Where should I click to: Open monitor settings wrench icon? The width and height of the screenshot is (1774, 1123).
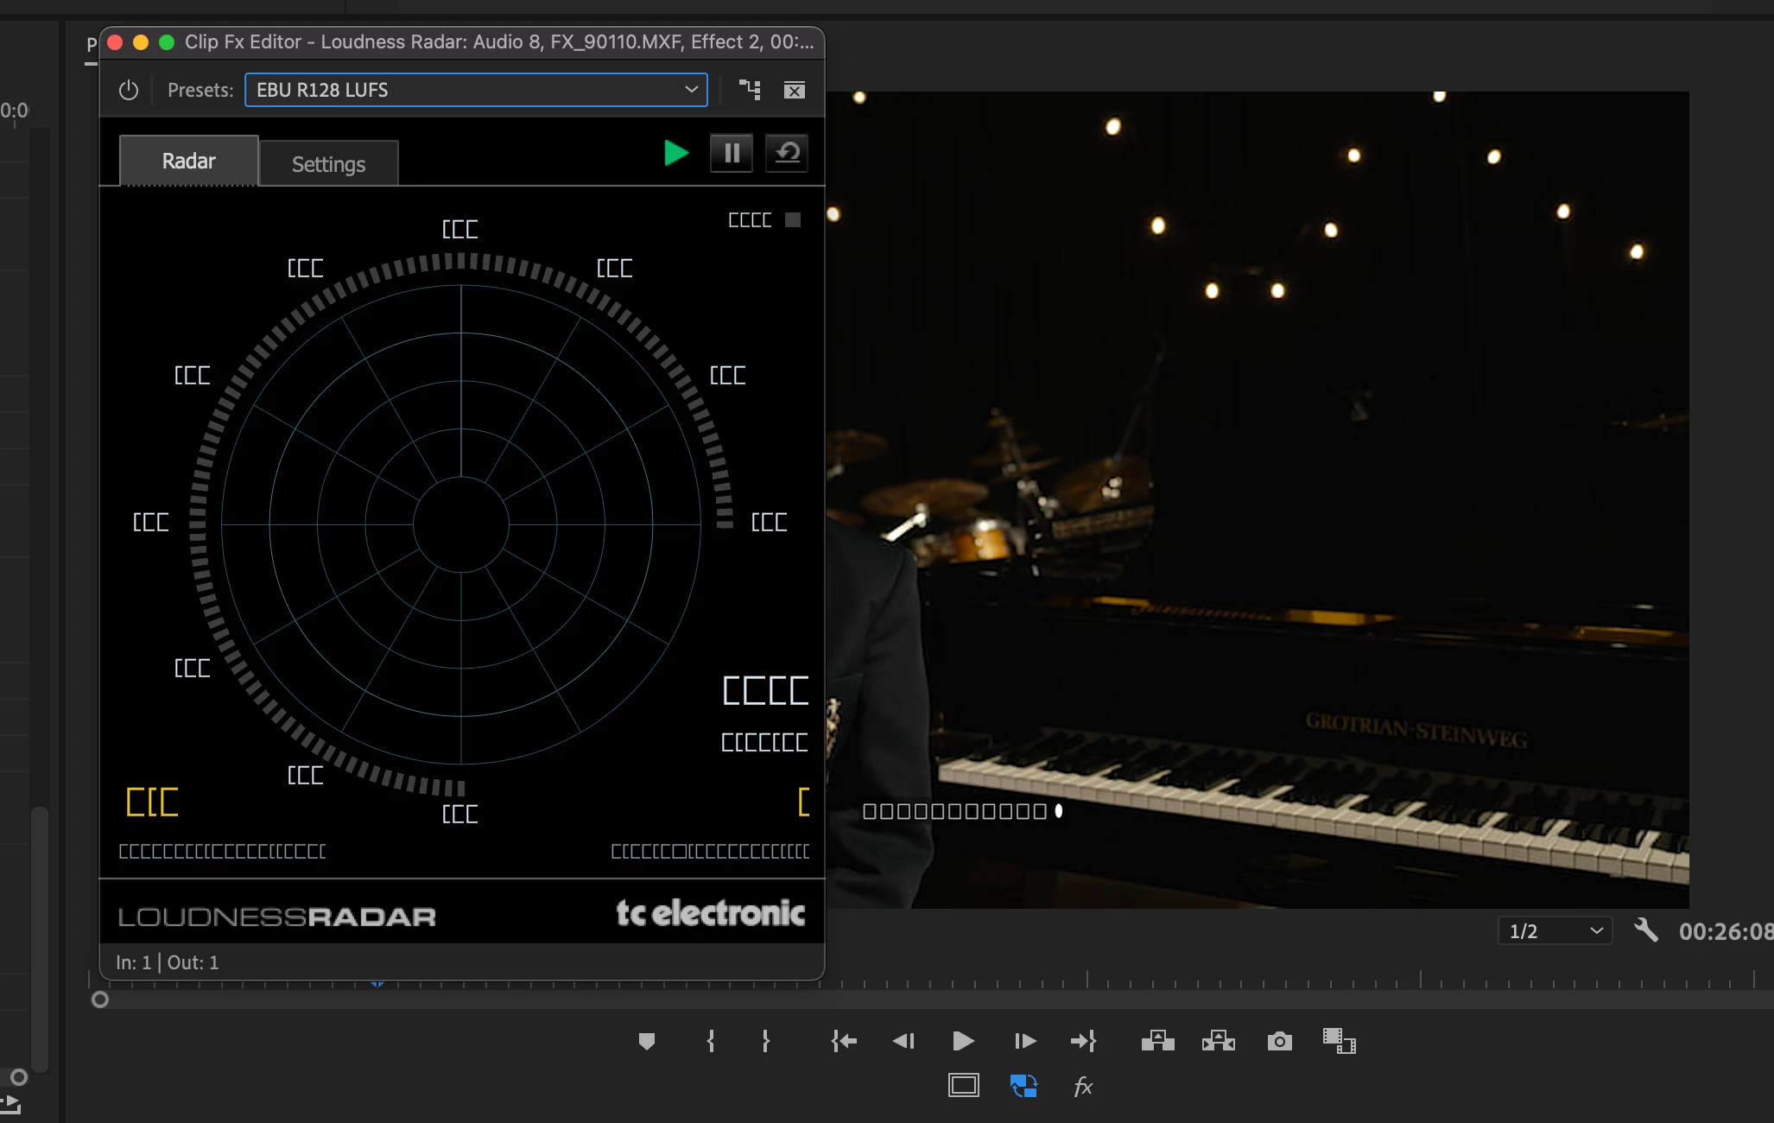(1646, 930)
